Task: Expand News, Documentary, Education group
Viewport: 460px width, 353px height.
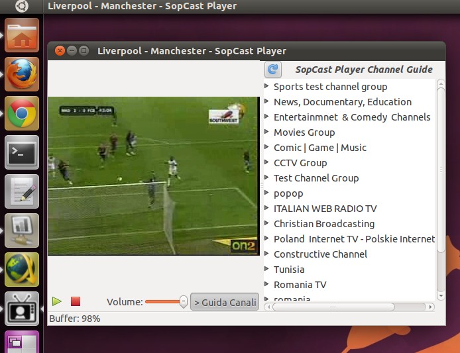Action: (266, 101)
